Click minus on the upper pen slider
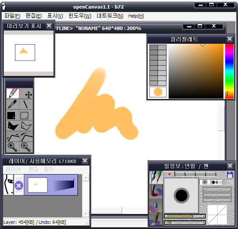 point(167,216)
